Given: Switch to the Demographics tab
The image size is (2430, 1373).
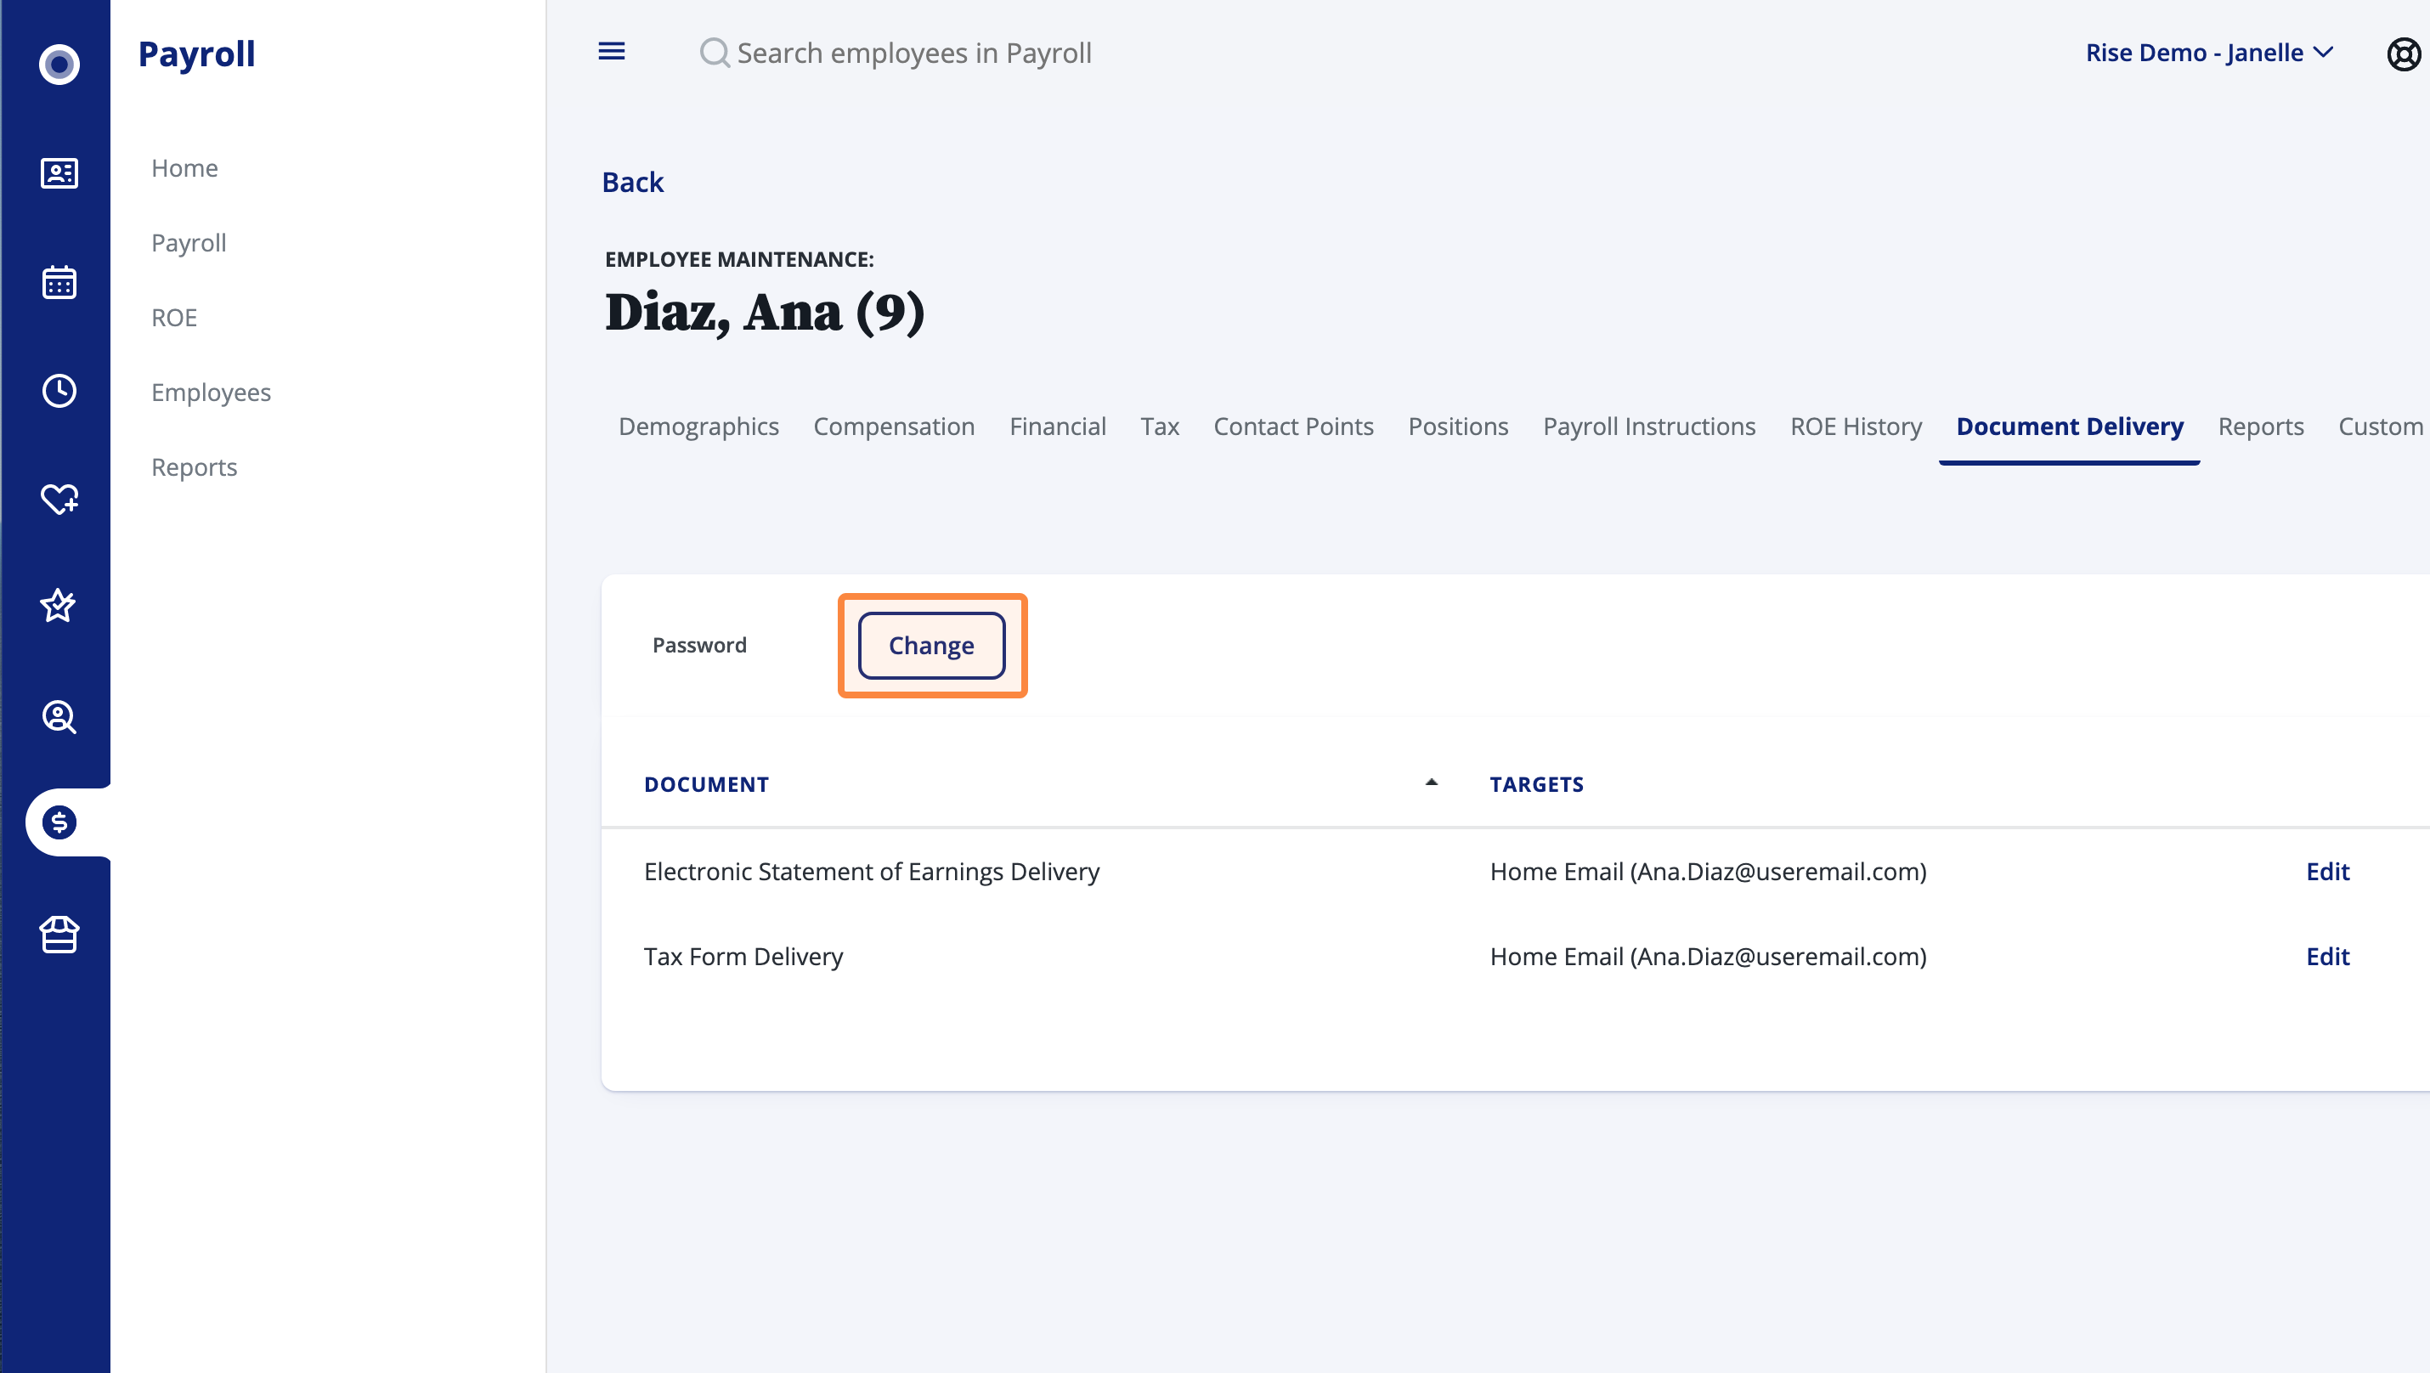Looking at the screenshot, I should [x=698, y=427].
